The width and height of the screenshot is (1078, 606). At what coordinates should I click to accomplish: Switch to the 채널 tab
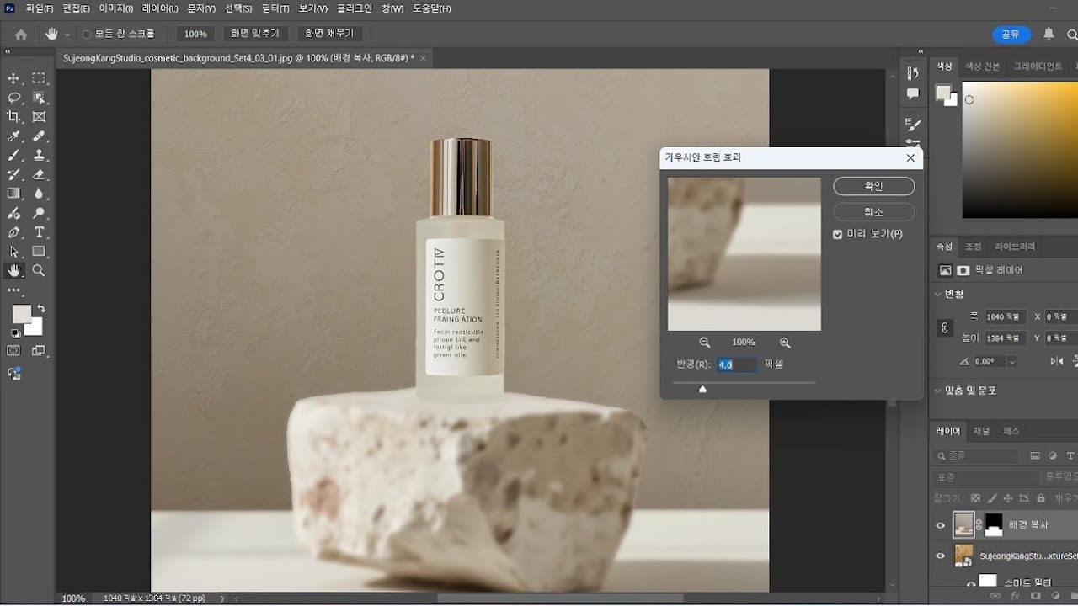(982, 431)
